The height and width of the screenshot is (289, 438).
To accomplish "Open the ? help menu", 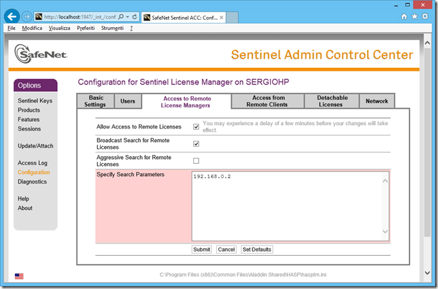I will (x=131, y=28).
